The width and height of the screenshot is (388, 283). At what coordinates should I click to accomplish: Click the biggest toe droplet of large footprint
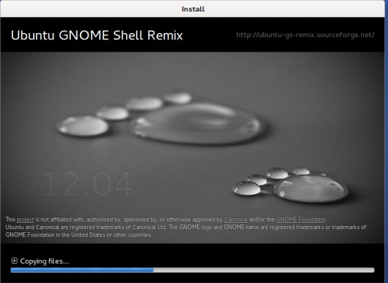[83, 126]
